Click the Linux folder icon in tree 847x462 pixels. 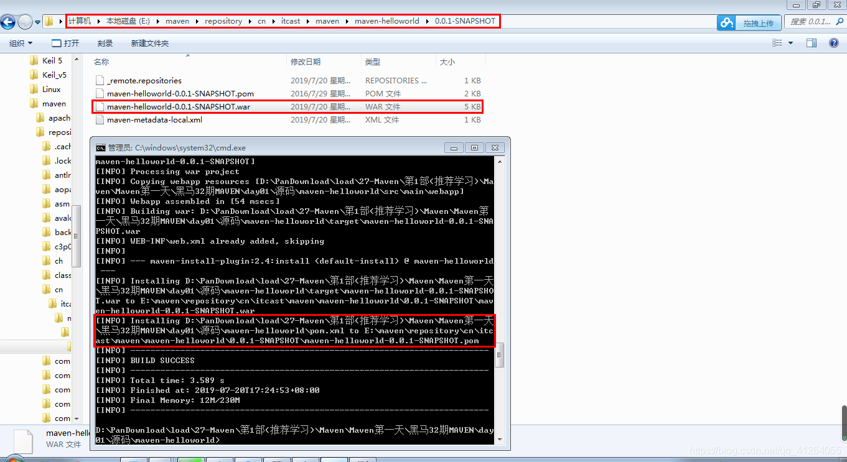click(34, 90)
